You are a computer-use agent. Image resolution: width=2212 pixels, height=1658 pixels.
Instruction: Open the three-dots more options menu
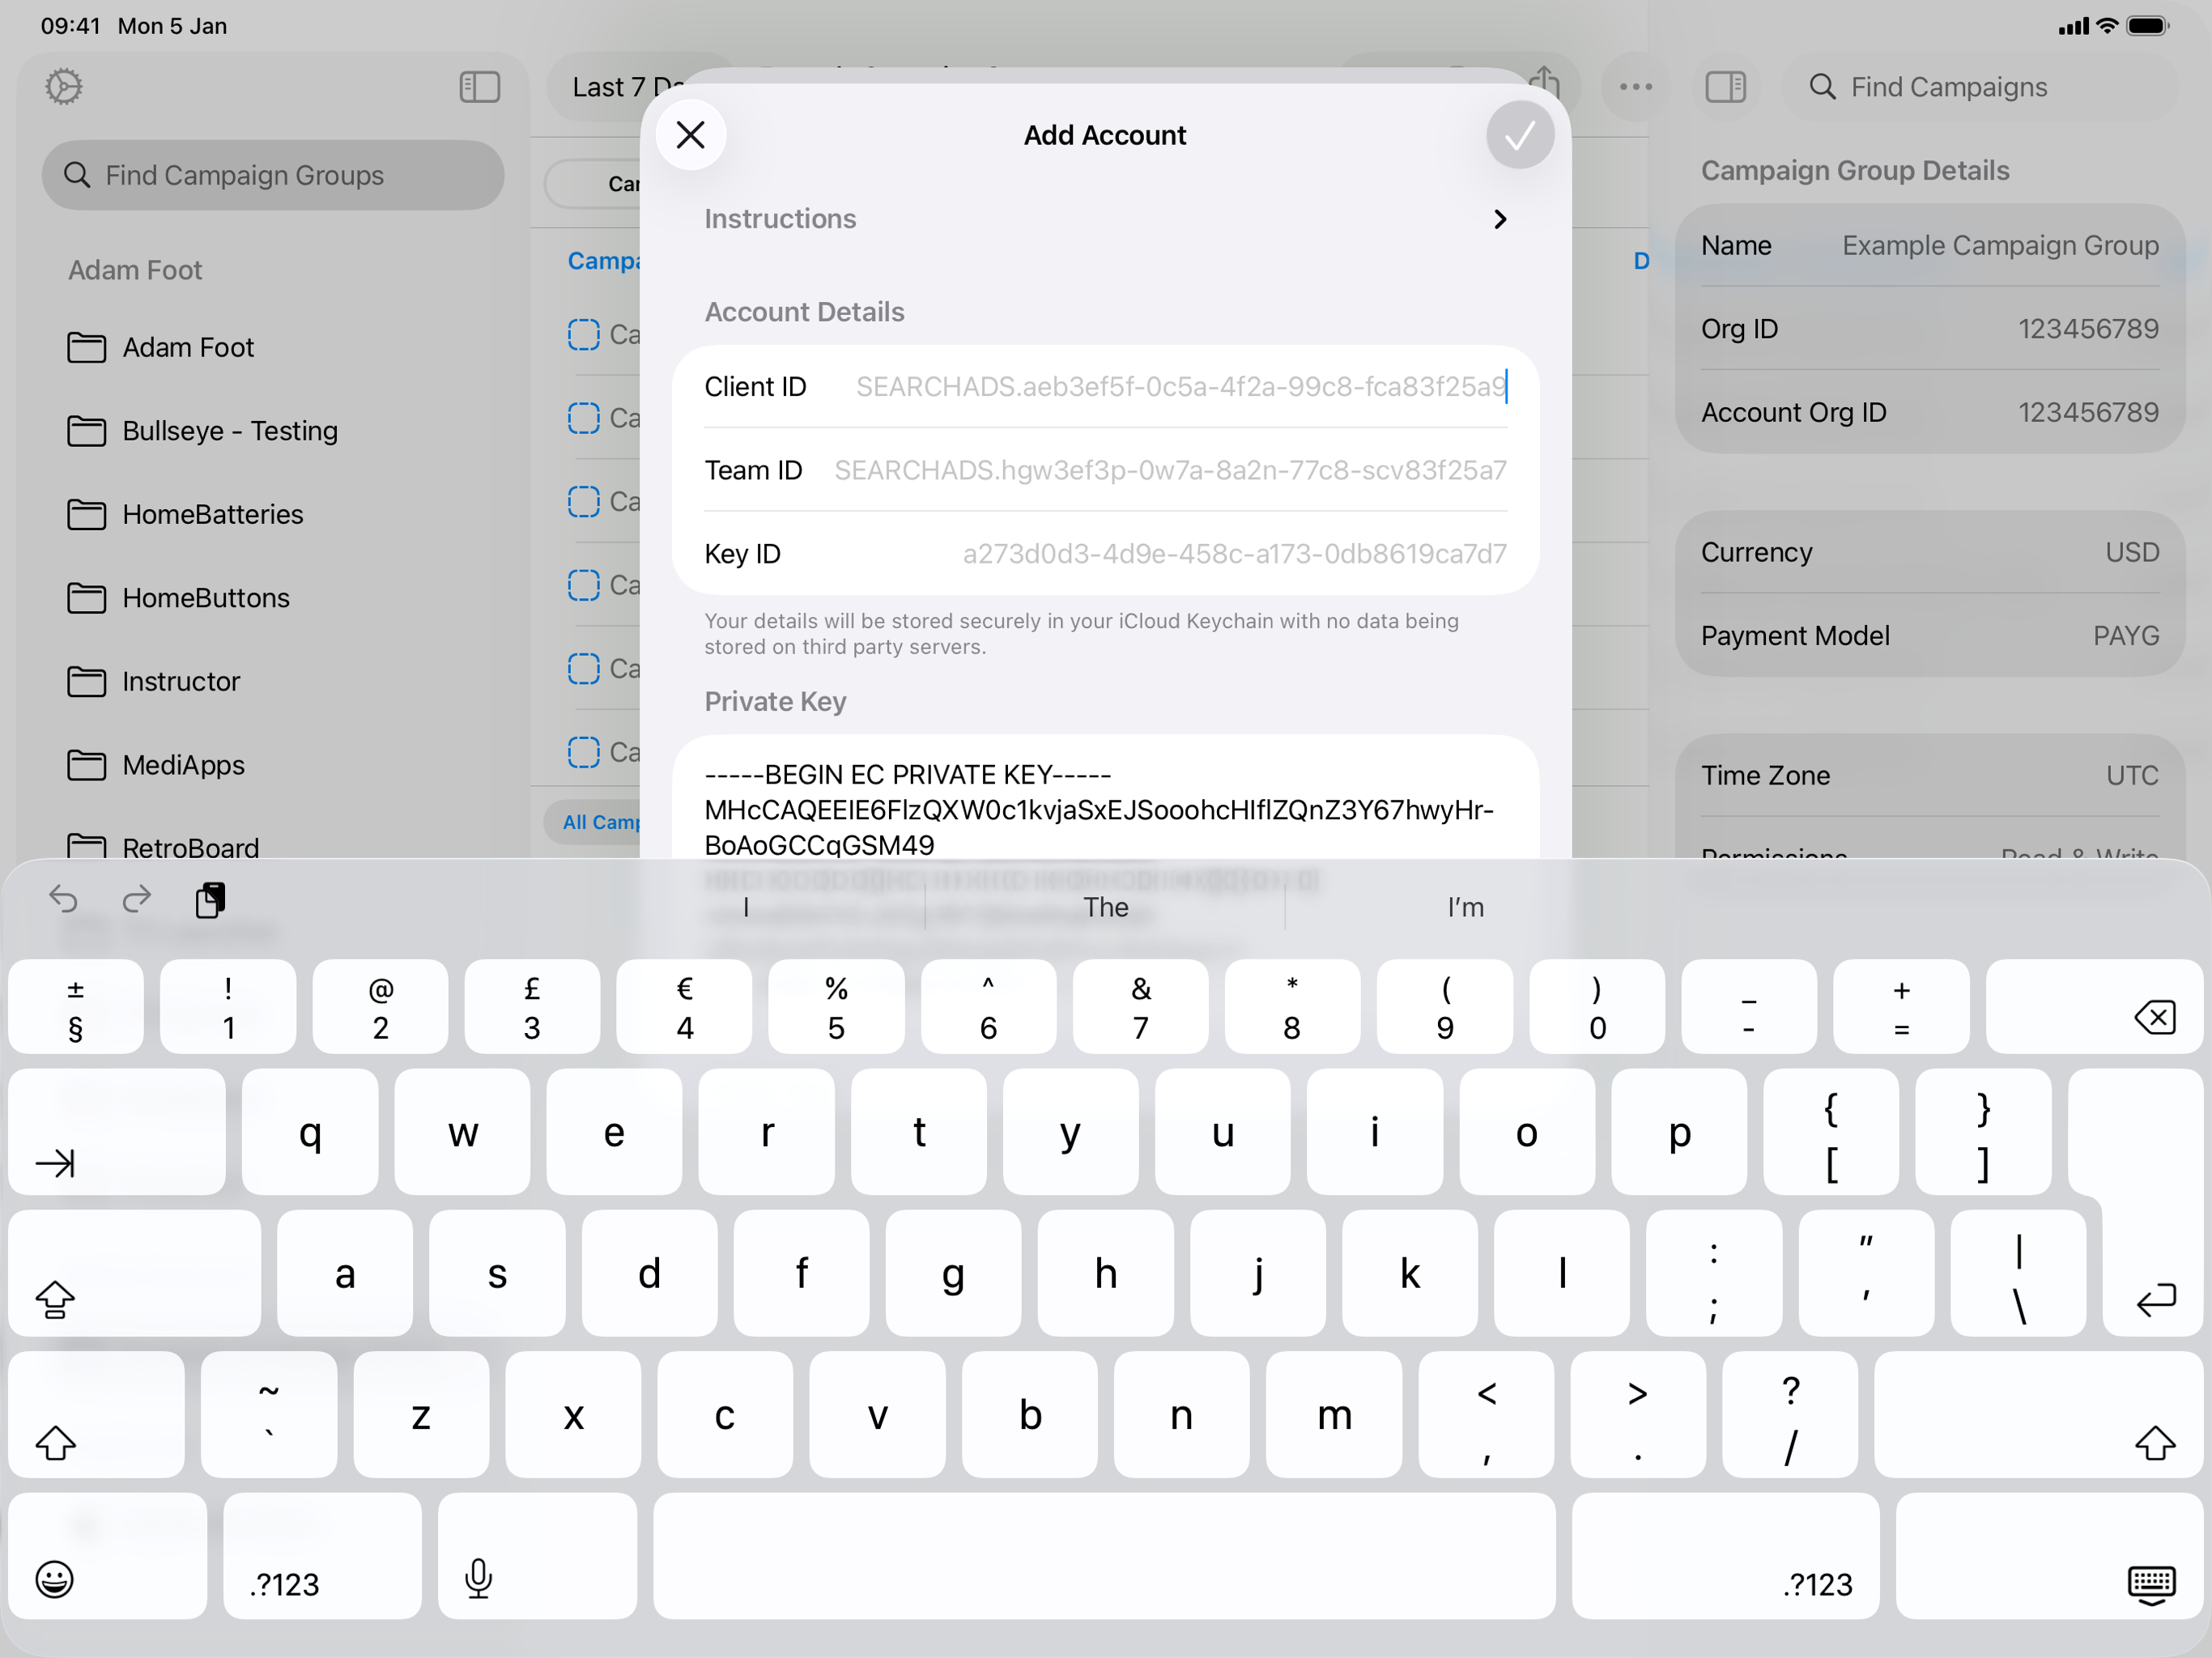[x=1635, y=87]
